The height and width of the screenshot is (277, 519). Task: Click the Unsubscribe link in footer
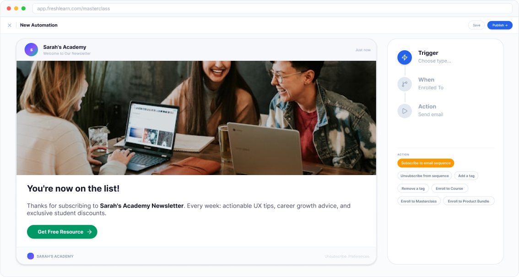click(x=335, y=256)
